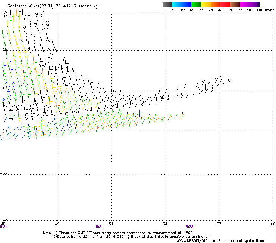Click the '51' longitude axis label
The image size is (276, 243).
[x=111, y=224]
